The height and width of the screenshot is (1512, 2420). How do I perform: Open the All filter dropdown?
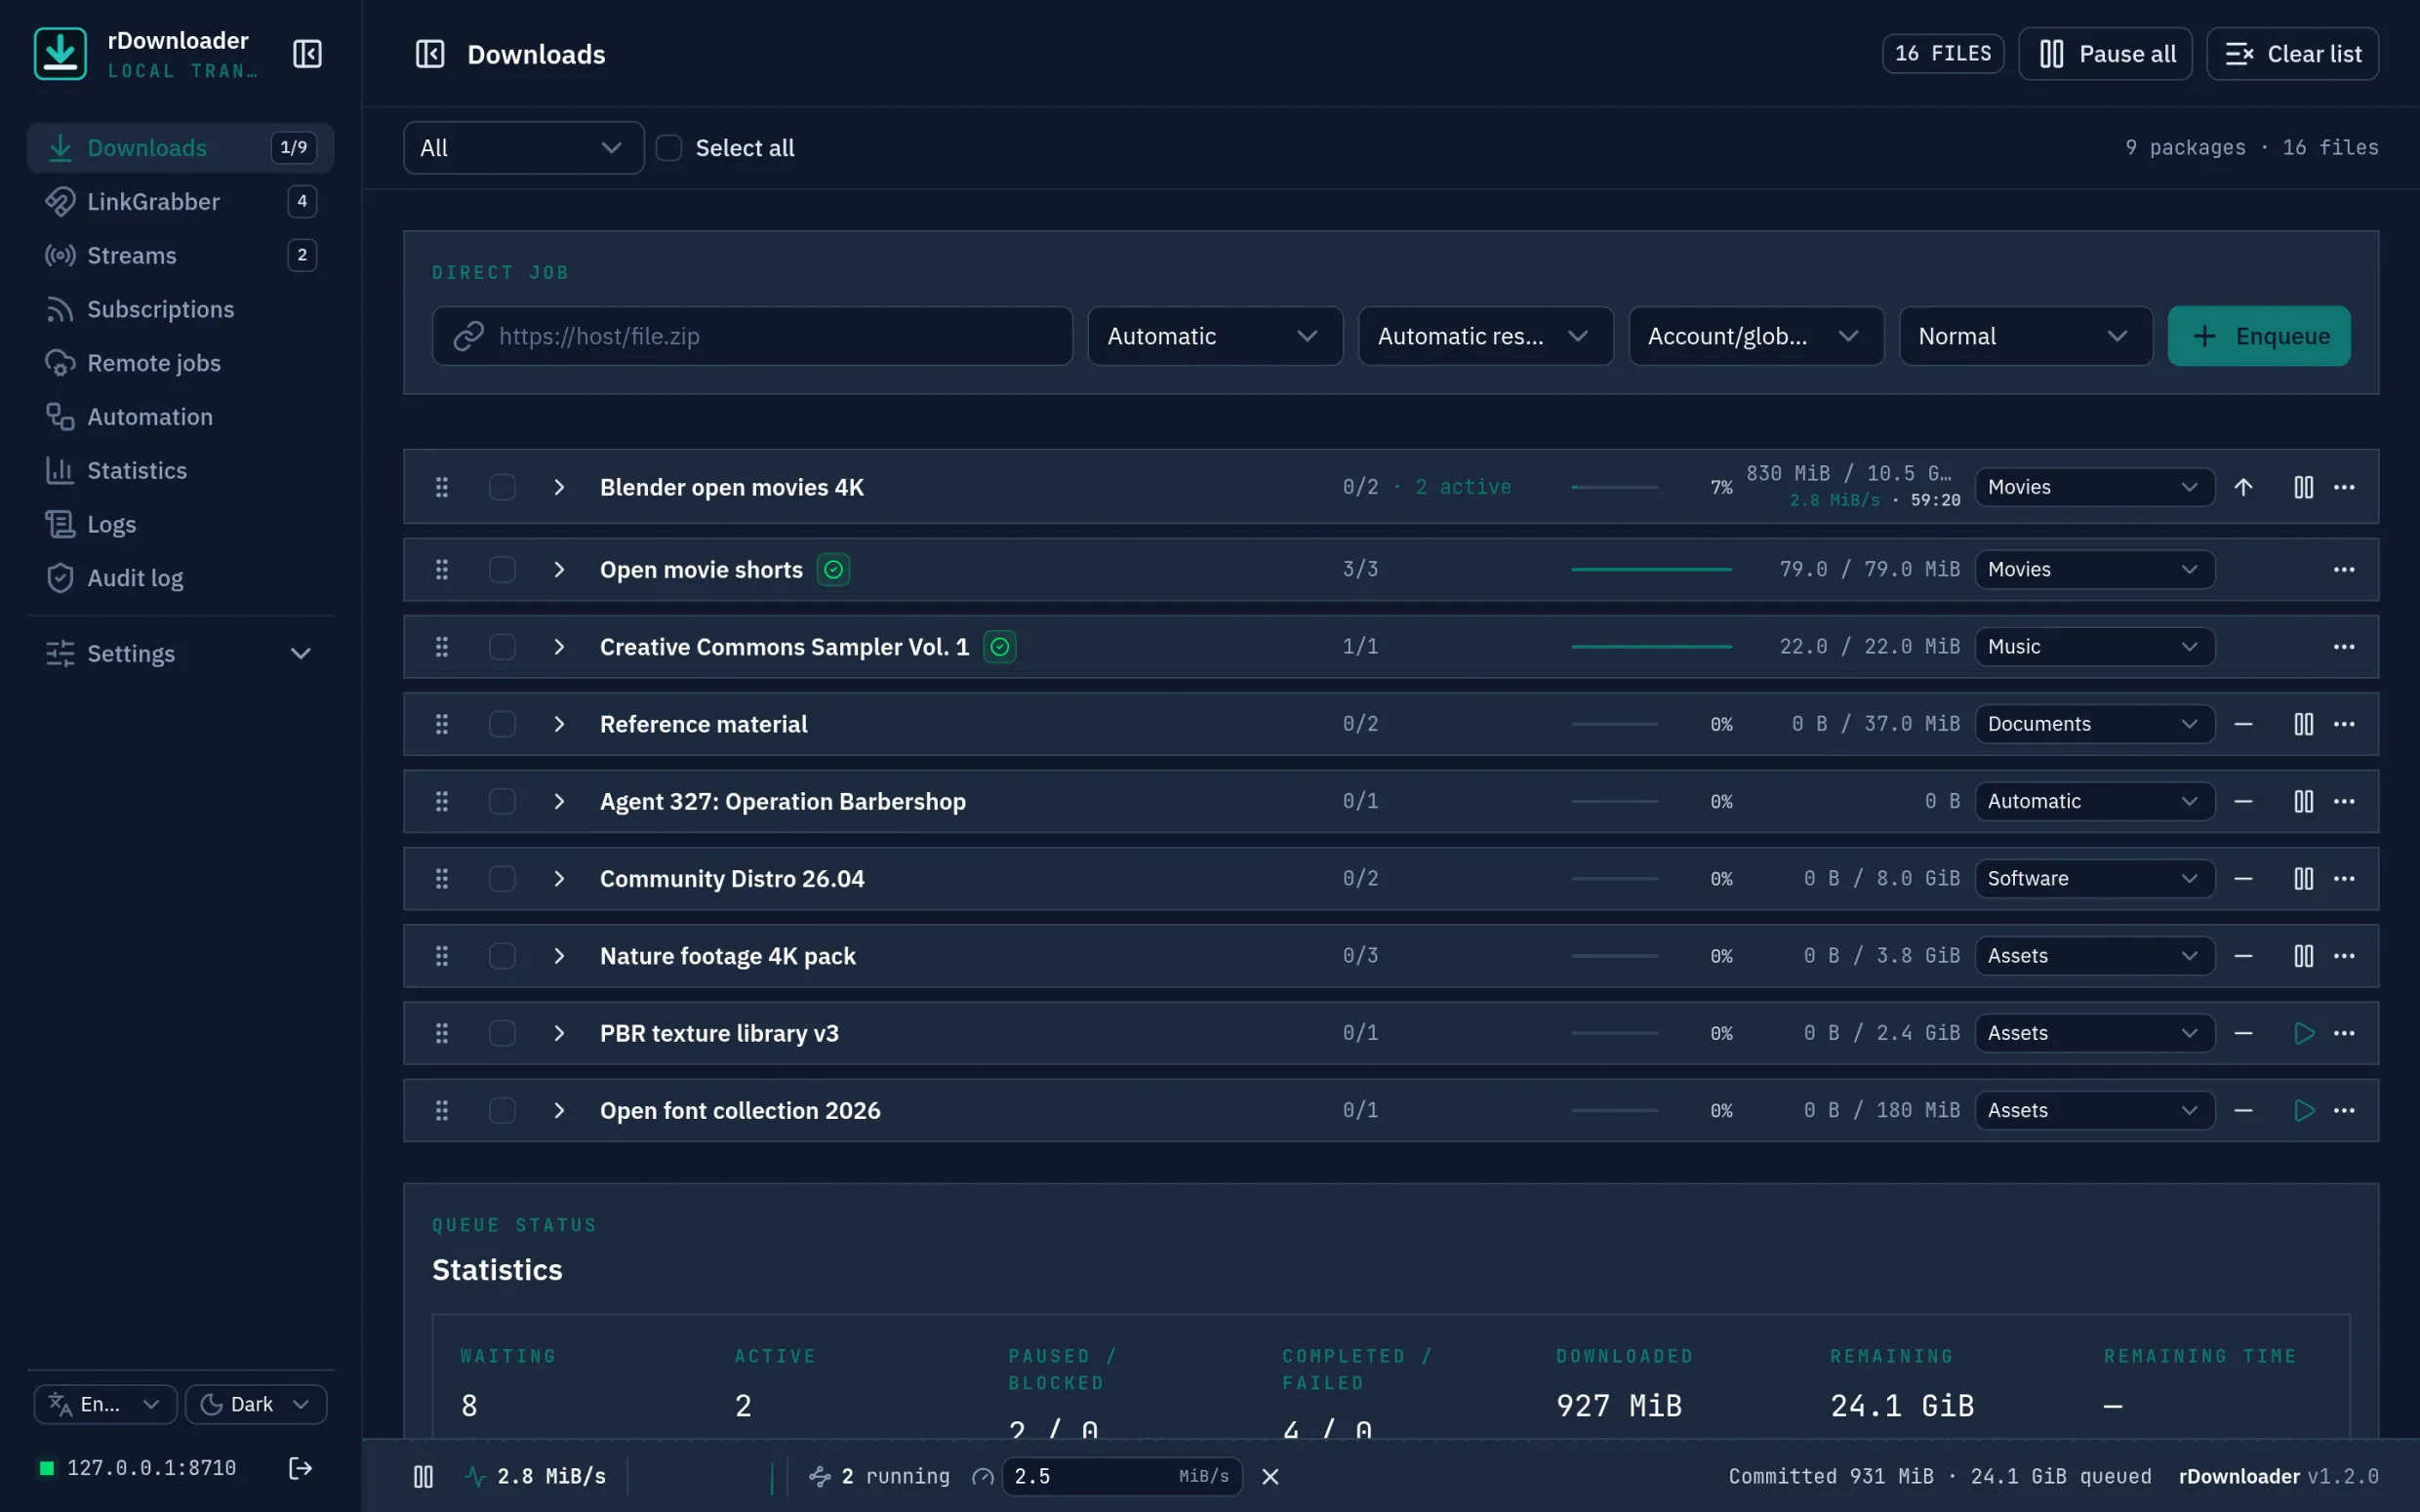[x=524, y=148]
